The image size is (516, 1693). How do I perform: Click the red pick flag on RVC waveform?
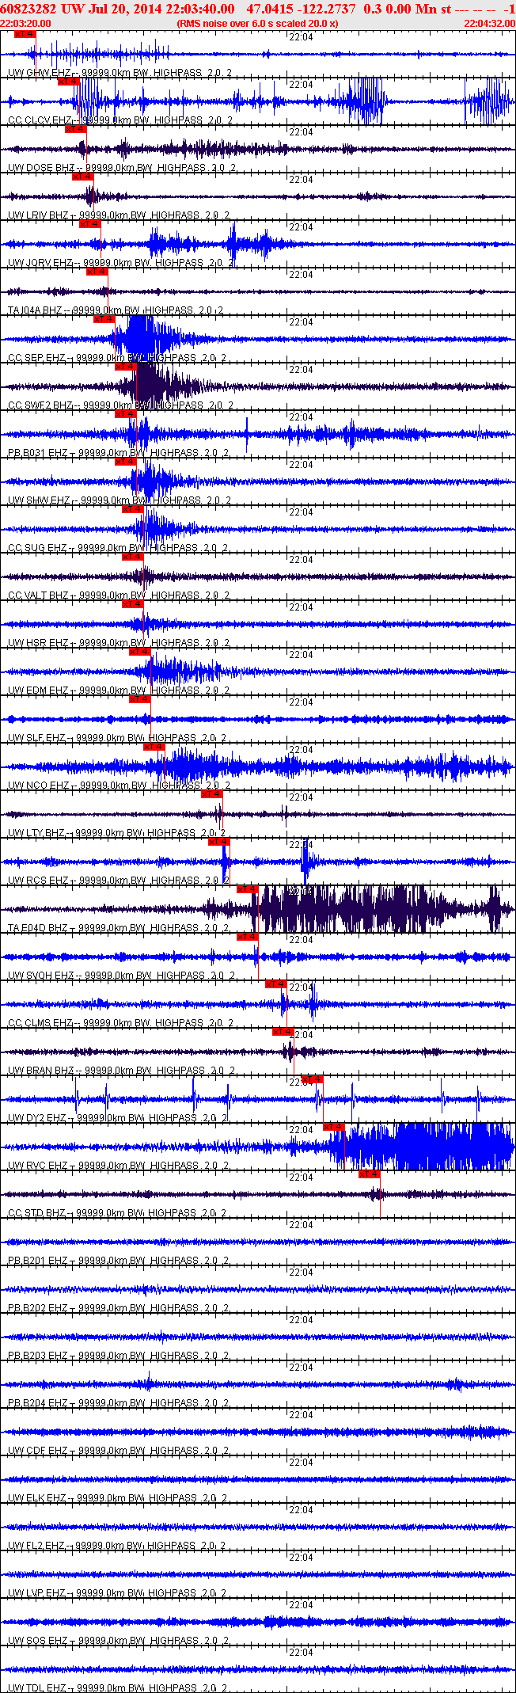point(334,1127)
